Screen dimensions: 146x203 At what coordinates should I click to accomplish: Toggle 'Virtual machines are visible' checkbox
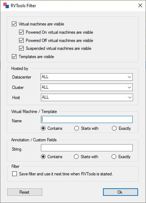pos(14,24)
